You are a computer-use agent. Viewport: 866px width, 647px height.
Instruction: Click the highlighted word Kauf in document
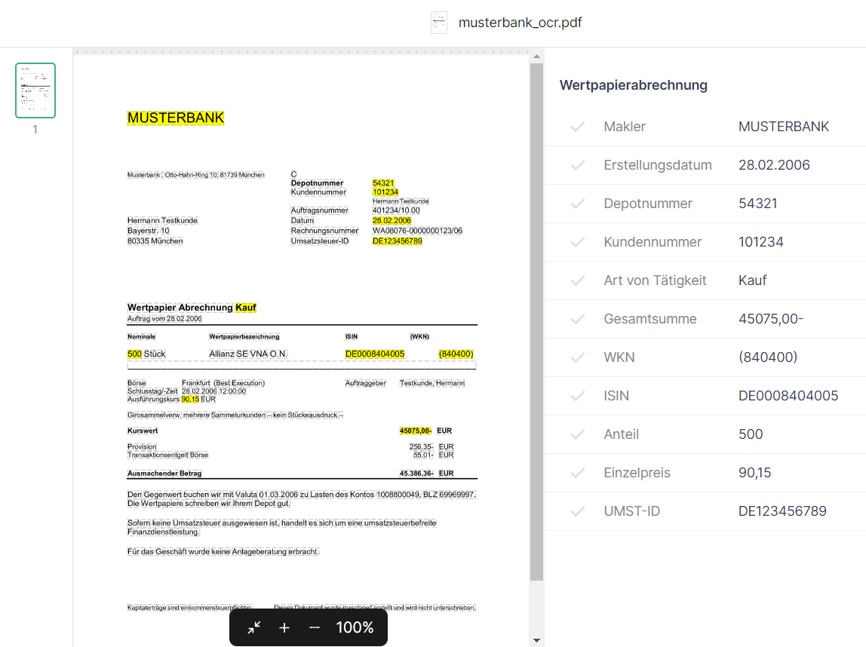(246, 308)
